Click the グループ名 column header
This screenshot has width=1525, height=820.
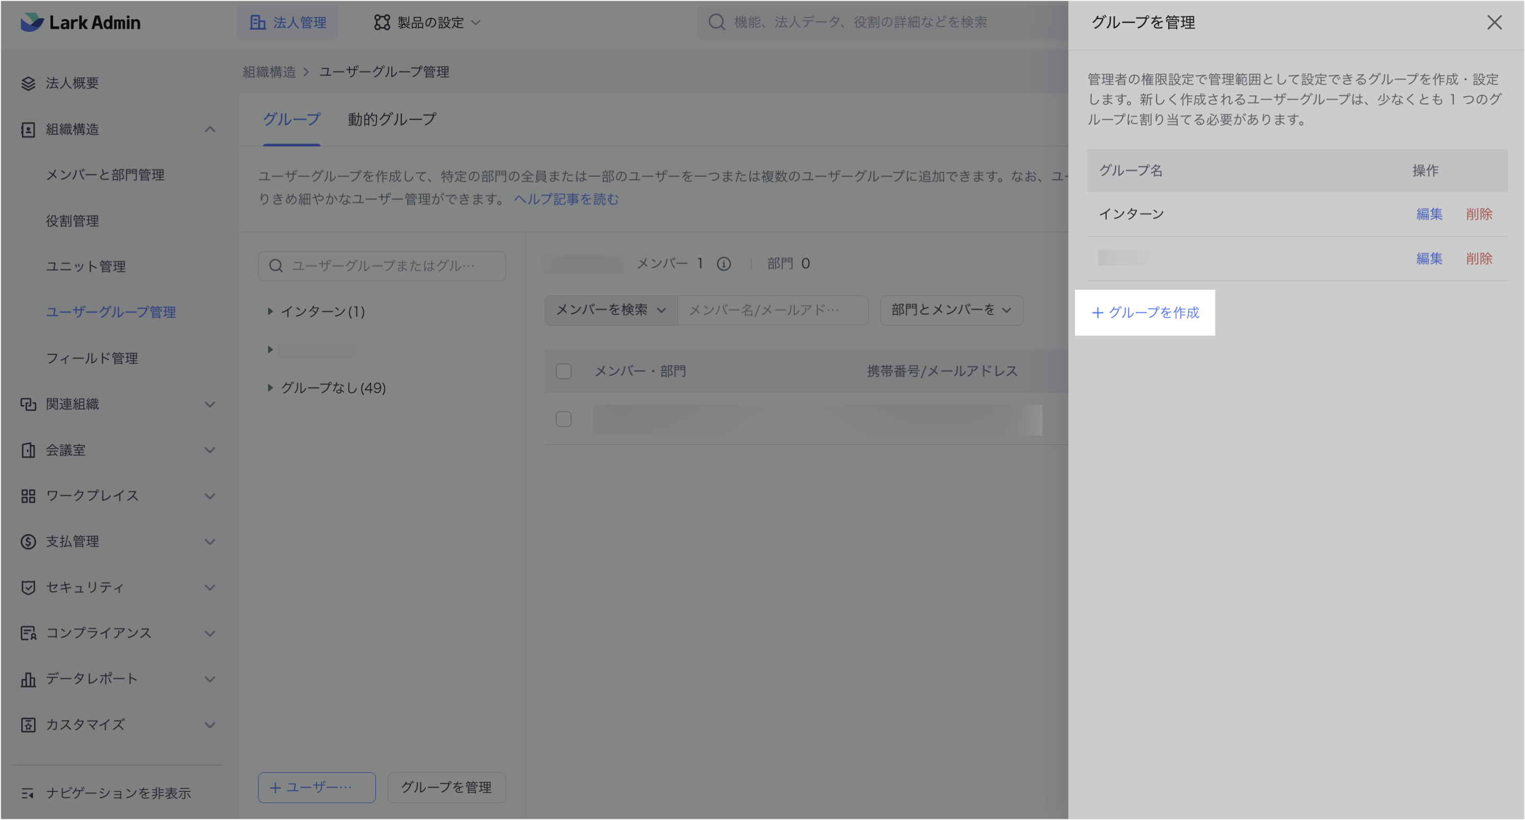[1130, 171]
